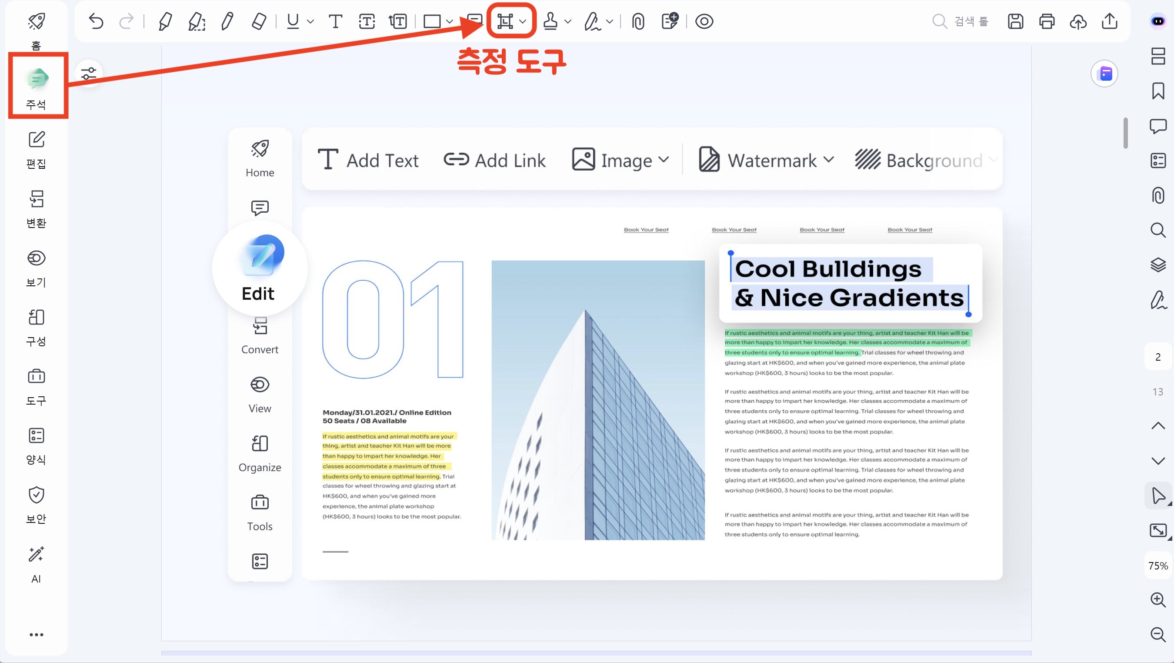The height and width of the screenshot is (663, 1174).
Task: Open the stamp tool dropdown arrow
Action: (568, 21)
